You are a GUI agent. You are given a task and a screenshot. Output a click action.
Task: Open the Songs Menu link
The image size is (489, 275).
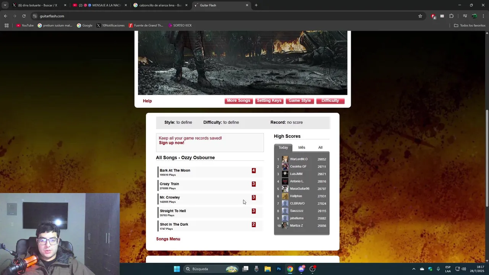coord(168,239)
